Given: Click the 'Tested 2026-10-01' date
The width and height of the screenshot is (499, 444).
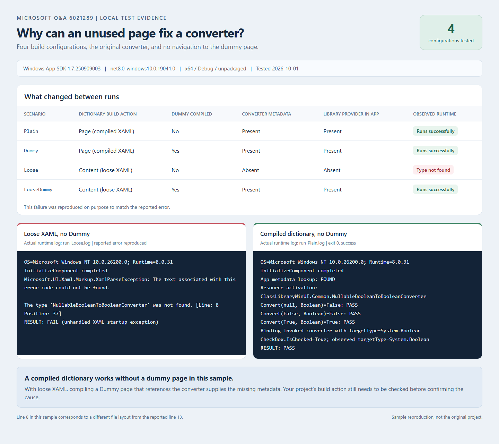Looking at the screenshot, I should pos(277,69).
